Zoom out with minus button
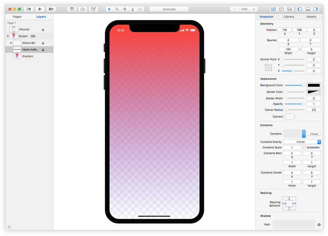The image size is (328, 236). [x=234, y=9]
